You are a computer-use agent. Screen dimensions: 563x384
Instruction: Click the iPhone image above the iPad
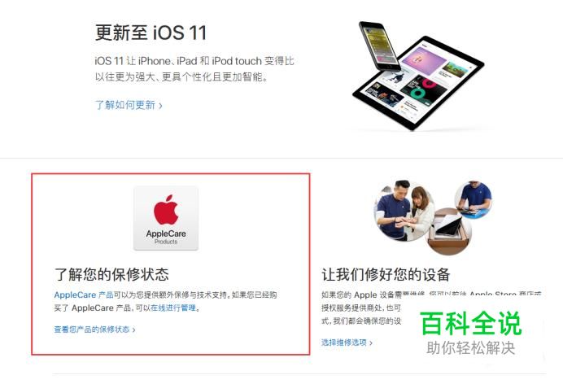point(379,46)
